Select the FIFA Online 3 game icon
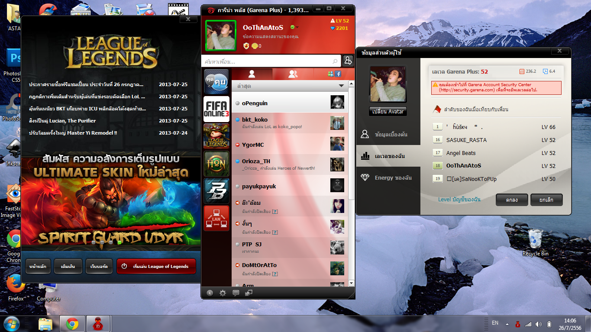This screenshot has width=591, height=332. [216, 109]
